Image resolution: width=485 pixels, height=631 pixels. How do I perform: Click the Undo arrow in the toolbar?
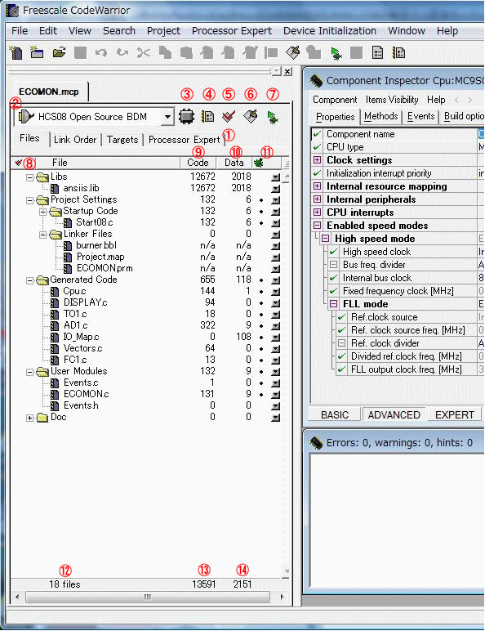pos(100,52)
